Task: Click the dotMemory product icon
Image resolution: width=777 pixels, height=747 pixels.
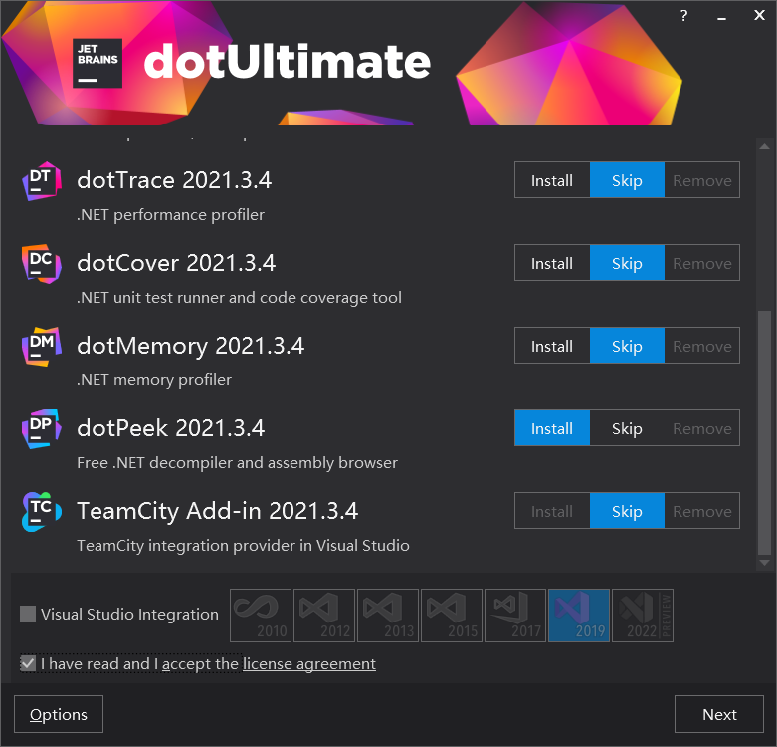Action: (x=42, y=347)
